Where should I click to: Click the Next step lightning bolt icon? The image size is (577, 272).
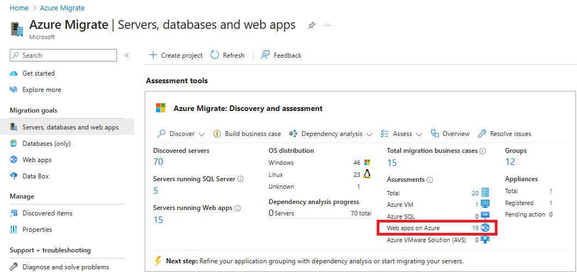tap(158, 261)
